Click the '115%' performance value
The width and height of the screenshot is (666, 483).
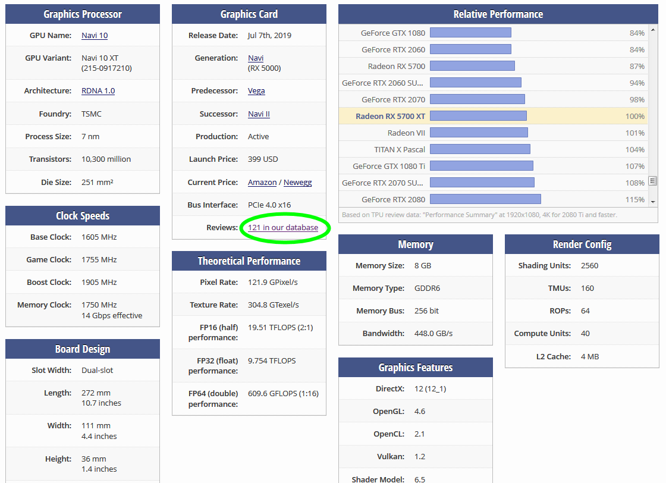(635, 199)
